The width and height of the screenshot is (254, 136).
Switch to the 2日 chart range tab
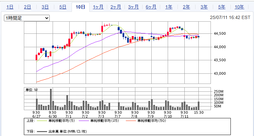point(27,7)
